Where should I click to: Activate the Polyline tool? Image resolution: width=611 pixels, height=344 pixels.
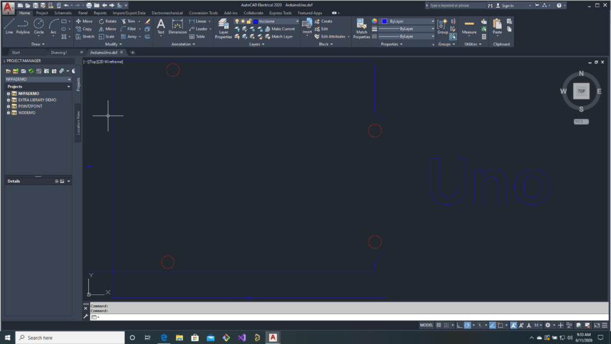23,26
